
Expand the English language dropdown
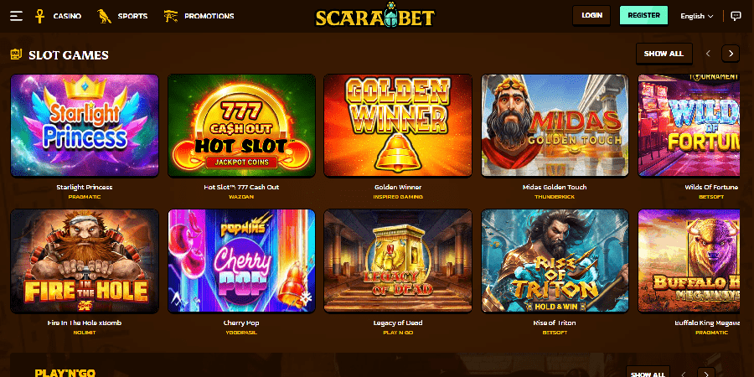697,16
